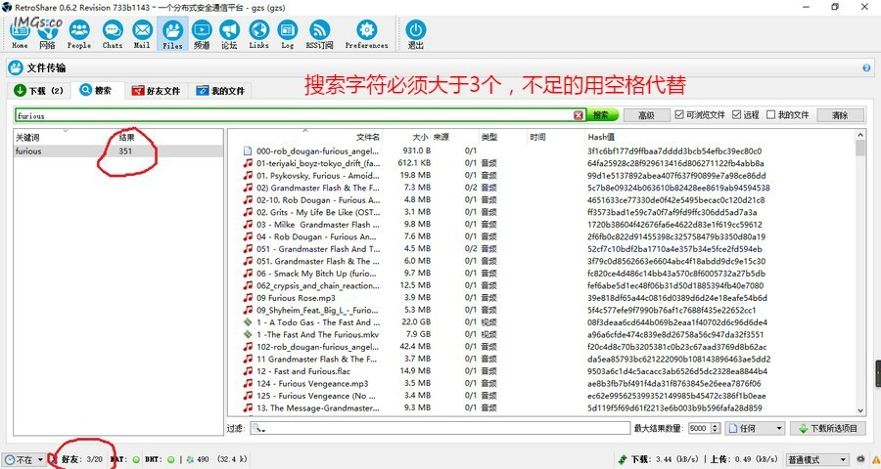The height and width of the screenshot is (469, 881).
Task: Switch to the 搜索 tab
Action: click(x=96, y=90)
